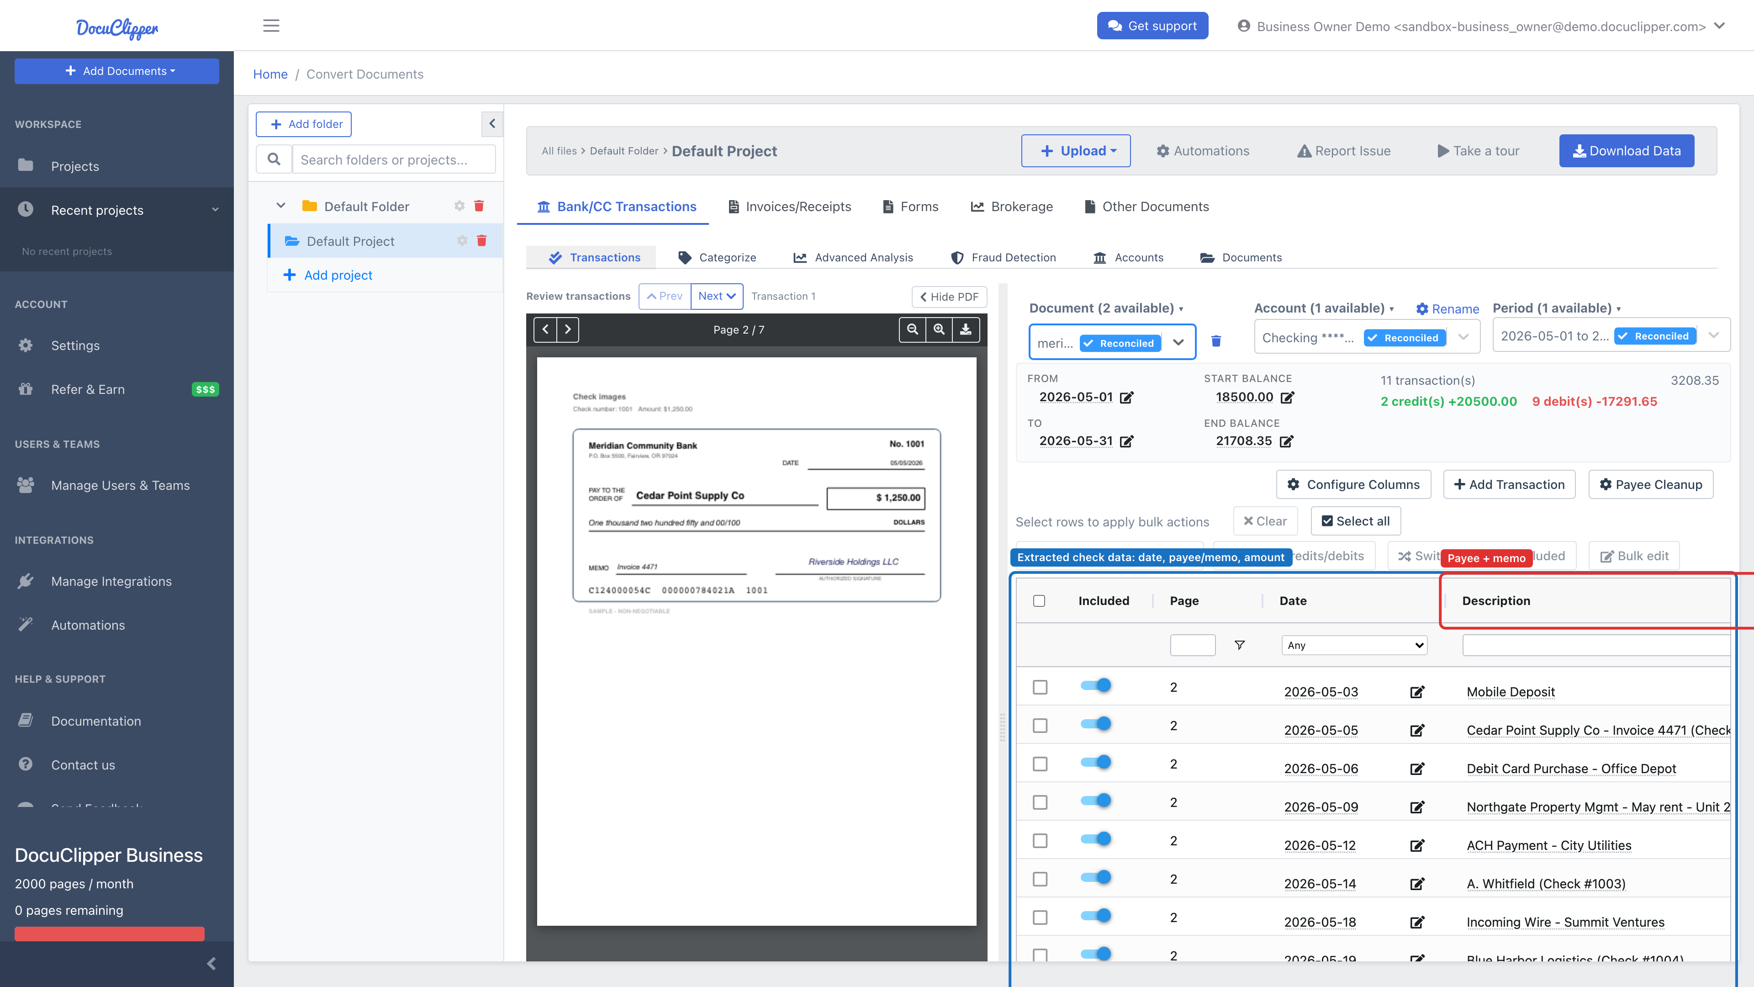Toggle Included switch for Incoming Wire row
1754x987 pixels.
tap(1096, 915)
